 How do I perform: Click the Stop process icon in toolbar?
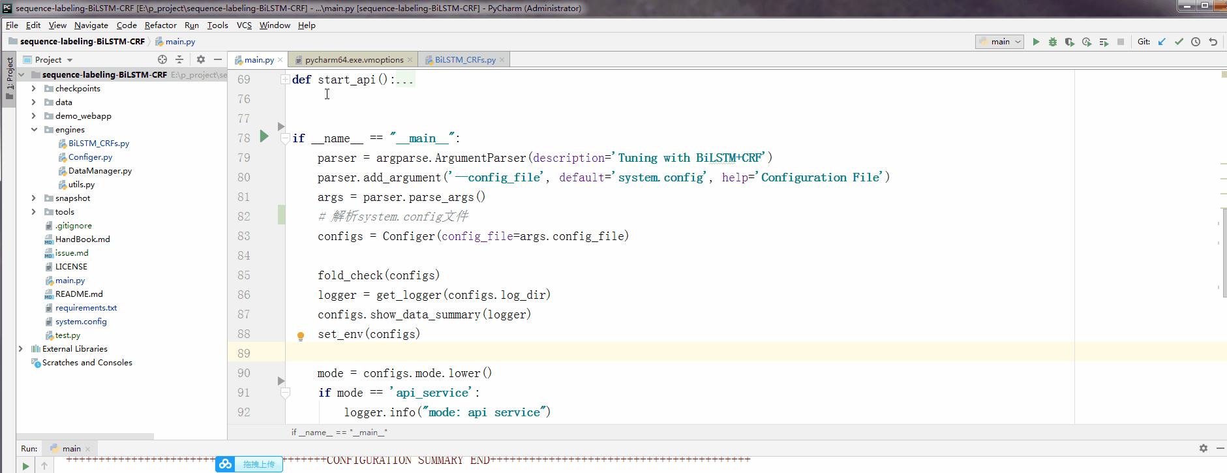click(x=1121, y=42)
